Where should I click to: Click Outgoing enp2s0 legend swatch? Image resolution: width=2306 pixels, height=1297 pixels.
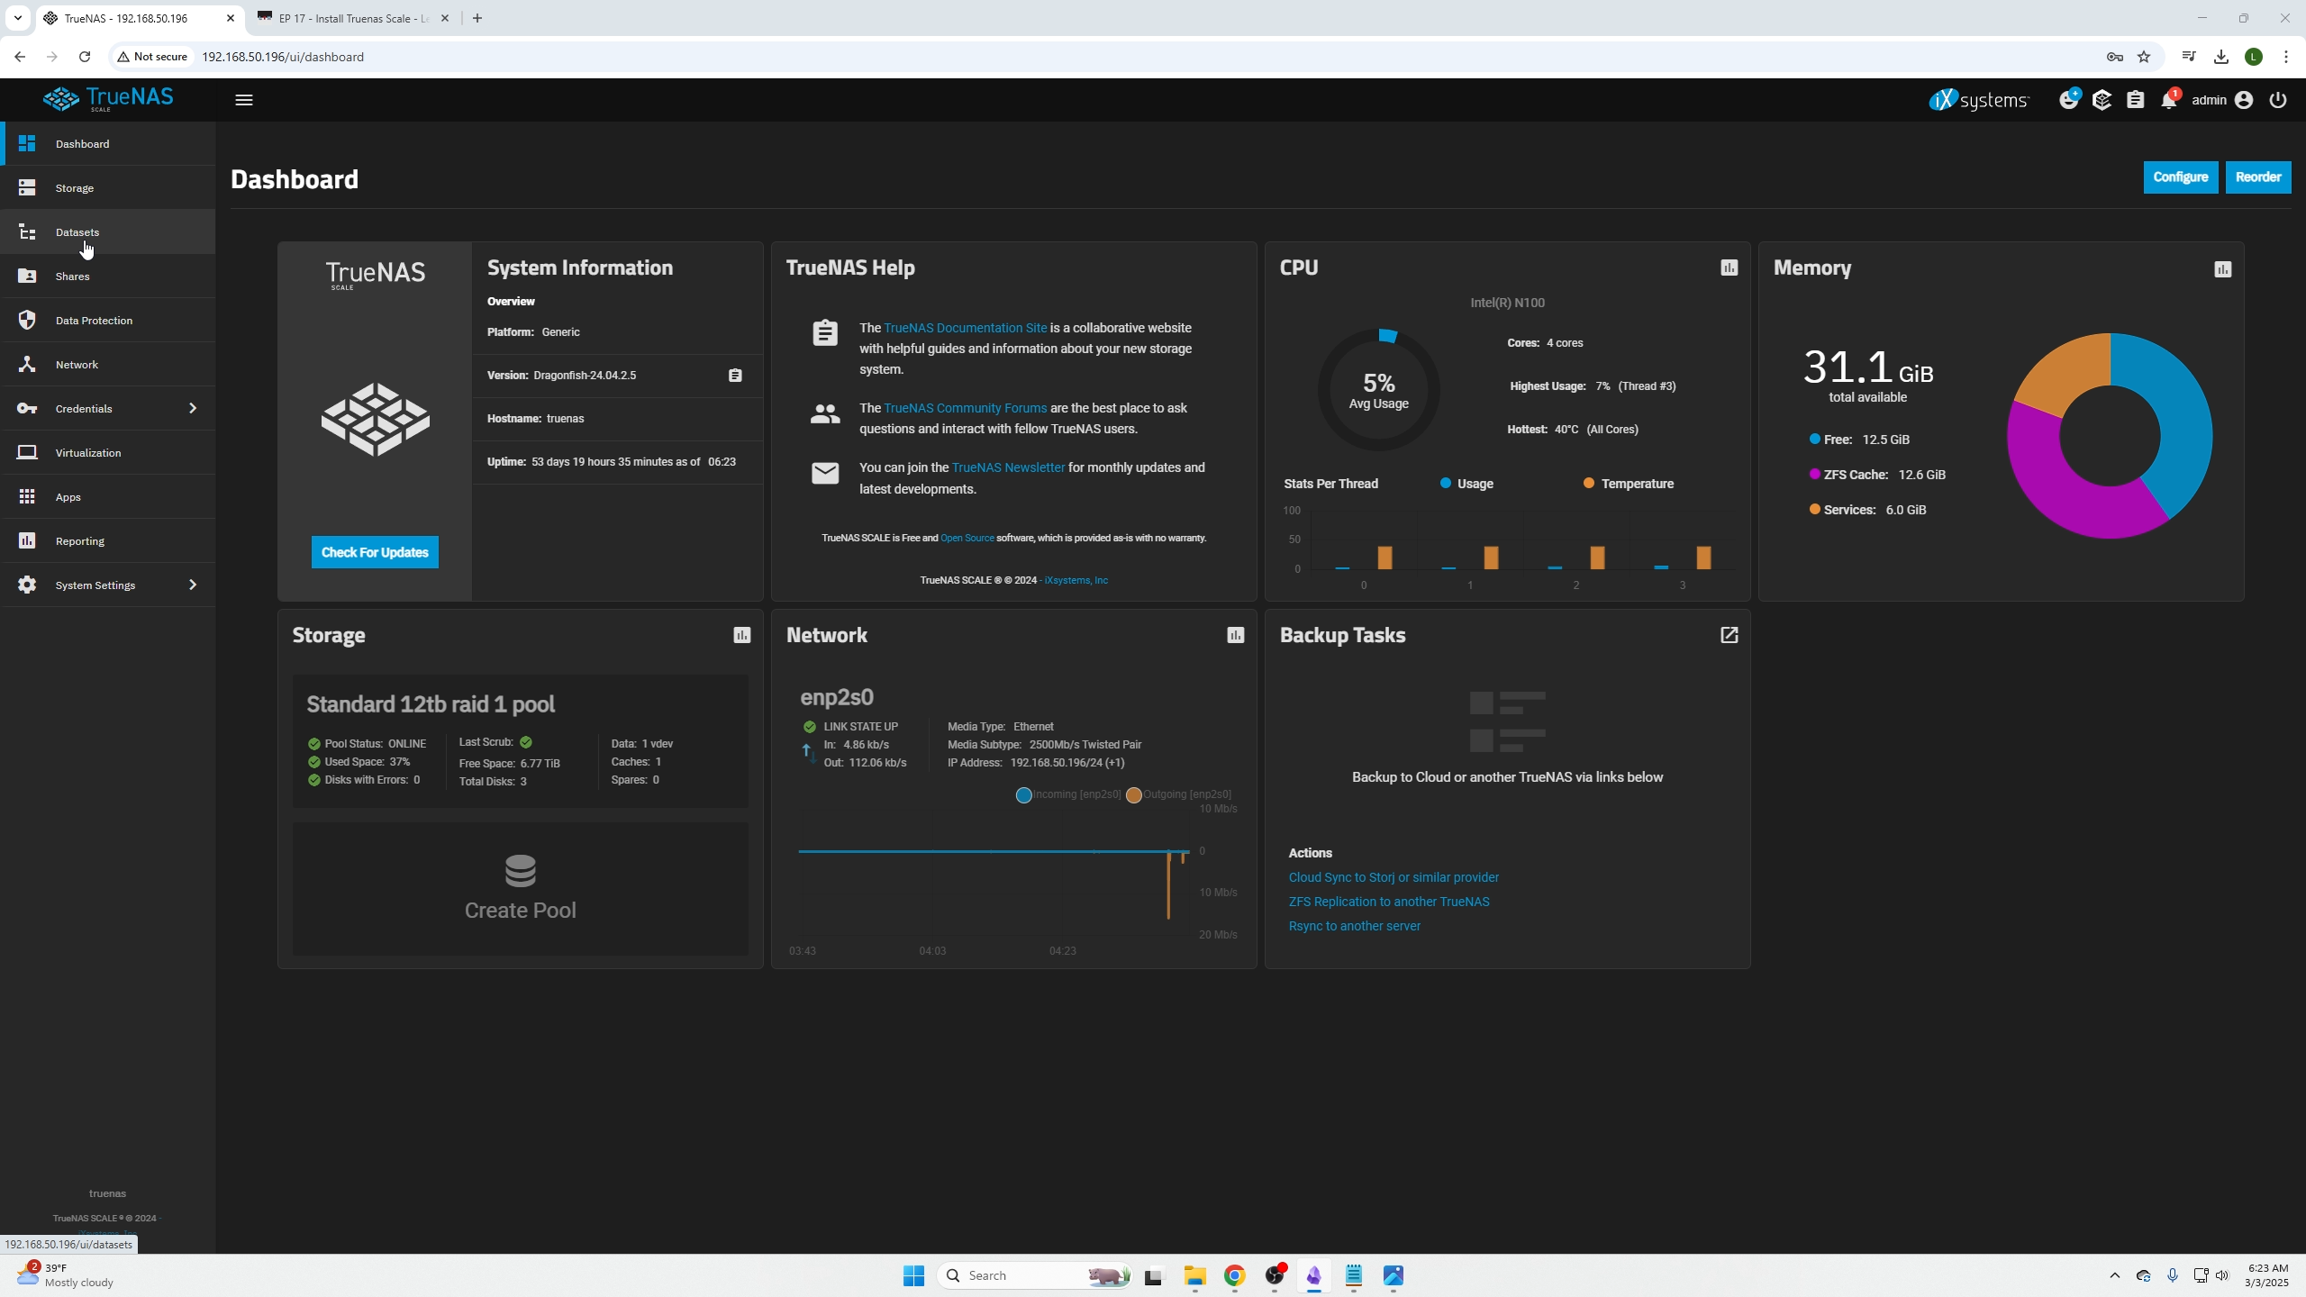(x=1133, y=795)
